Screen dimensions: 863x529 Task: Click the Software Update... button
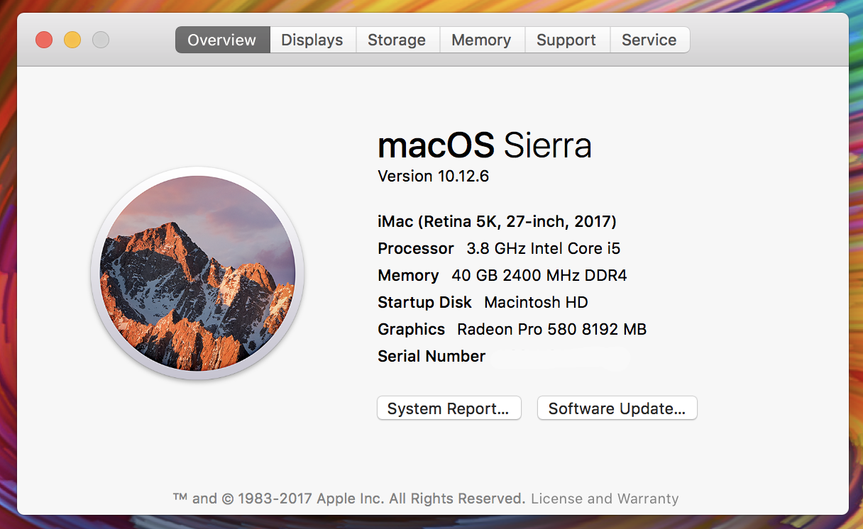pos(617,408)
